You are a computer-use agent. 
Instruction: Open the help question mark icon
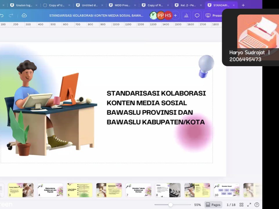pos(257,205)
